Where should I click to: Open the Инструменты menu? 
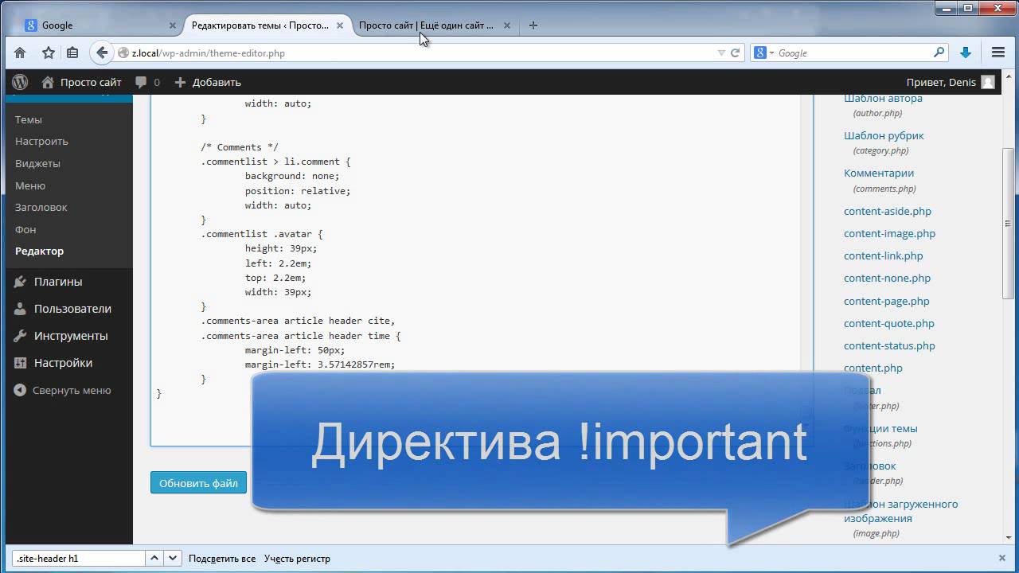click(70, 336)
